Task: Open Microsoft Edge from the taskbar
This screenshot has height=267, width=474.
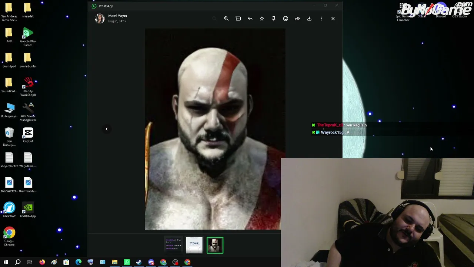Action: pos(79,262)
